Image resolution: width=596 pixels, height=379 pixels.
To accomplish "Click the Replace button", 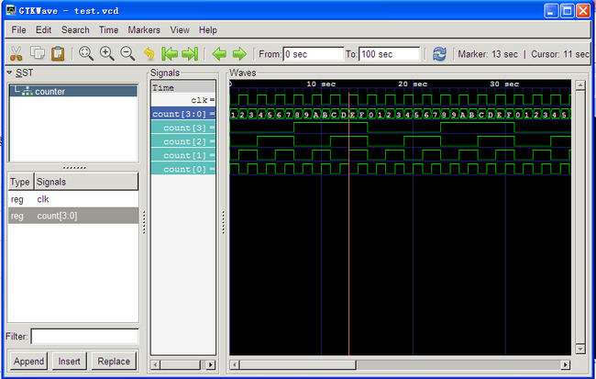I will pyautogui.click(x=114, y=361).
